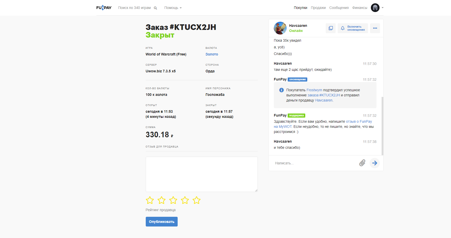The image size is (451, 238).
Task: Click the поддержка badge label
Action: click(x=296, y=116)
